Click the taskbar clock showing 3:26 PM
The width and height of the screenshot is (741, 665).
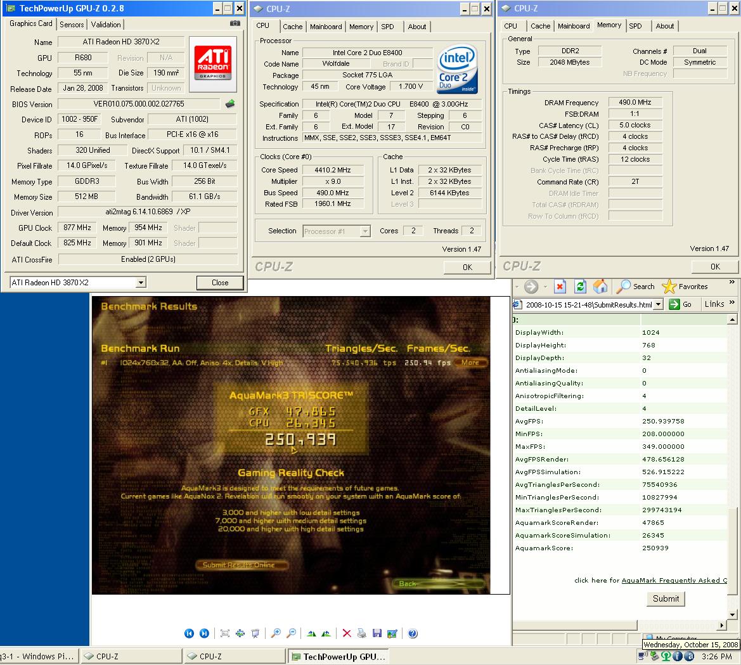pyautogui.click(x=716, y=657)
